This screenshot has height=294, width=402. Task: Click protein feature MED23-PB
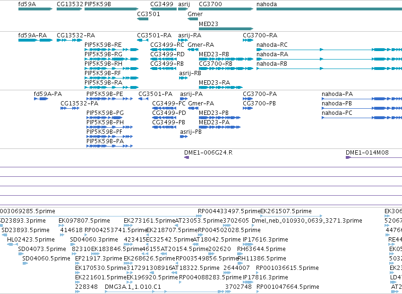coord(220,118)
